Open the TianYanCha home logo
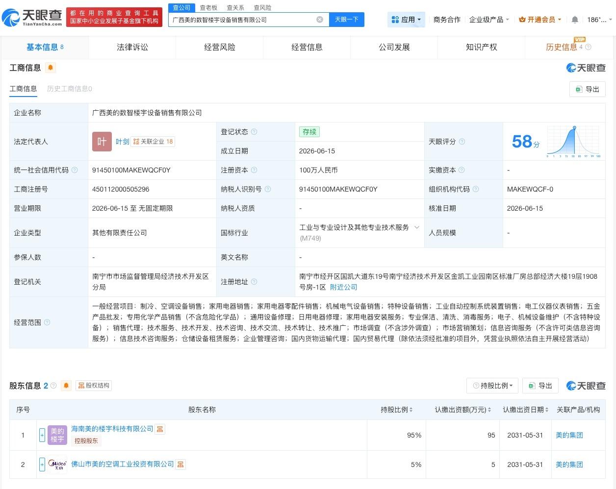This screenshot has height=489, width=616. point(32,17)
